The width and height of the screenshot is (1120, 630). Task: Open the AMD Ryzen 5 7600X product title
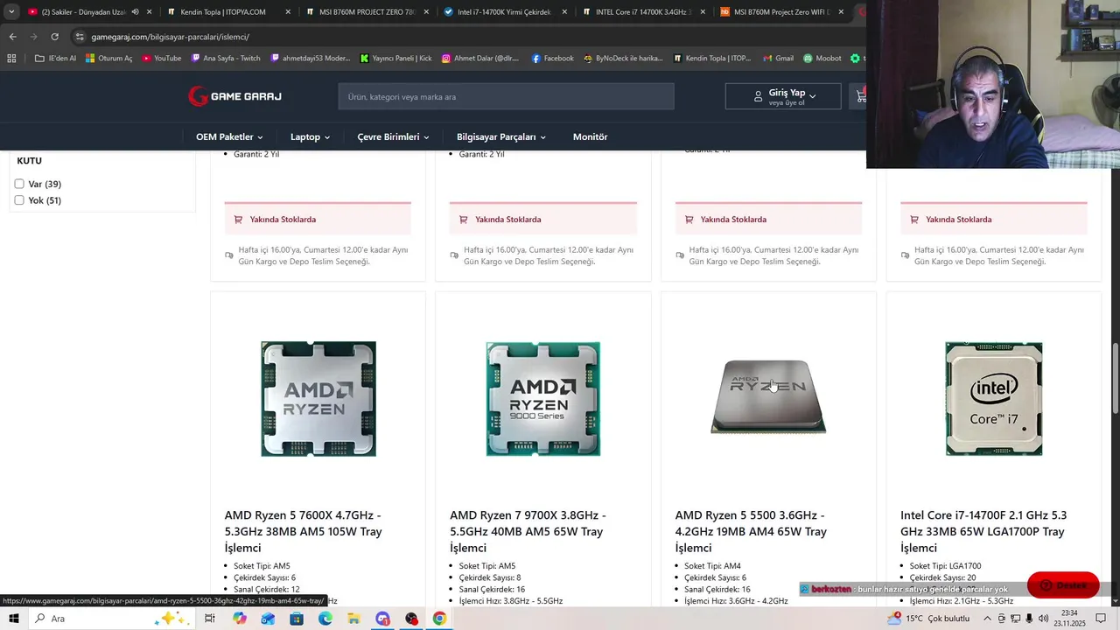point(305,531)
